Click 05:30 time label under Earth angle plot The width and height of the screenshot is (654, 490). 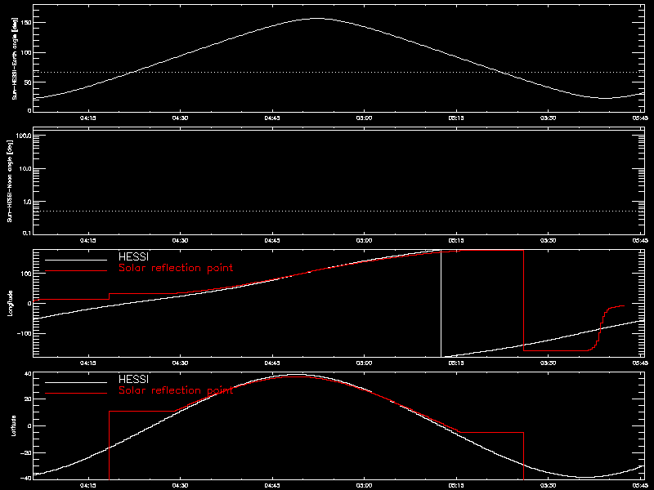pos(548,118)
